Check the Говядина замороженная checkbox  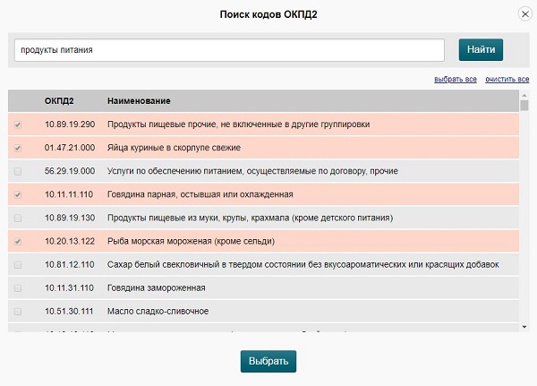[18, 287]
